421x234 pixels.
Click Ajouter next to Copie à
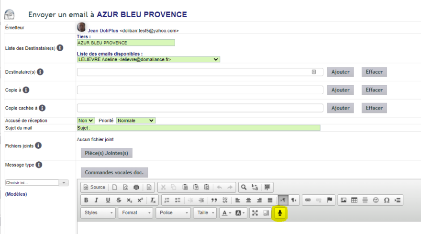[x=341, y=90]
